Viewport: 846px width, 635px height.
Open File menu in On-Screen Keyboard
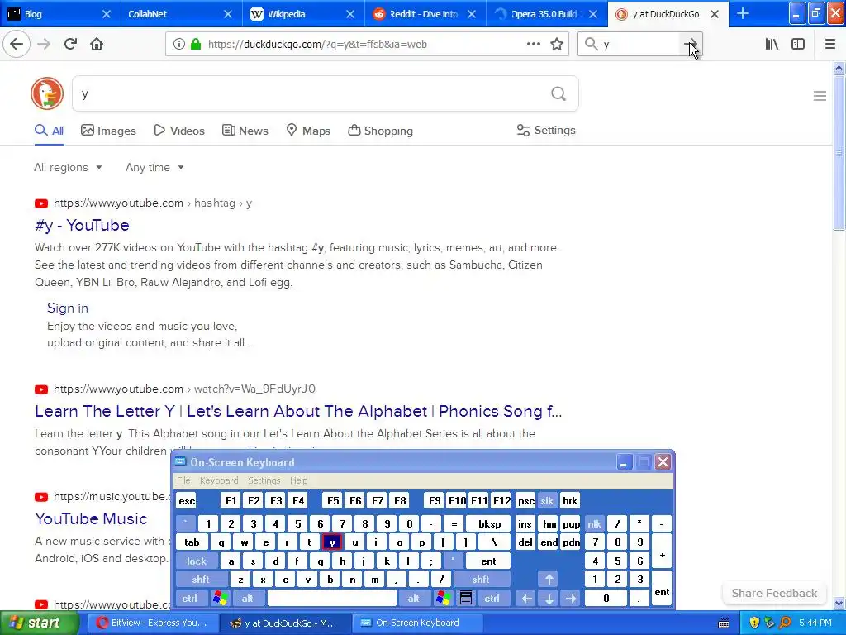point(183,480)
